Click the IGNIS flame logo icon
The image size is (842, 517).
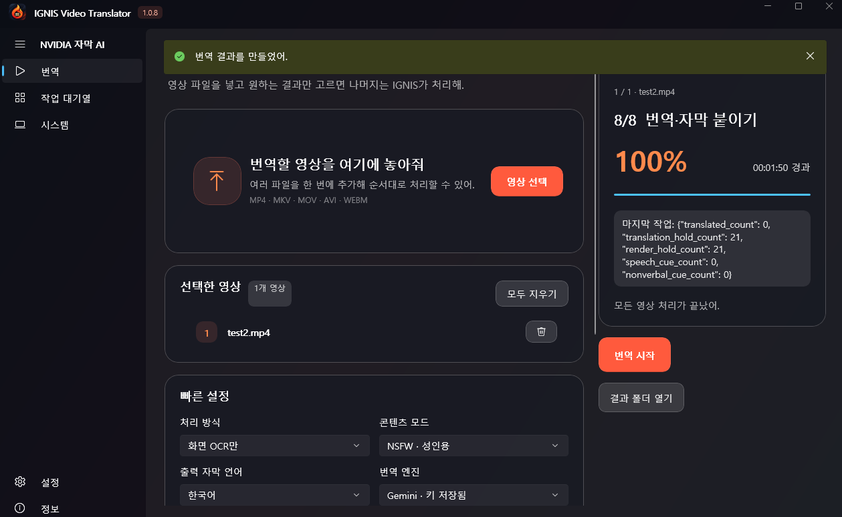(x=17, y=12)
